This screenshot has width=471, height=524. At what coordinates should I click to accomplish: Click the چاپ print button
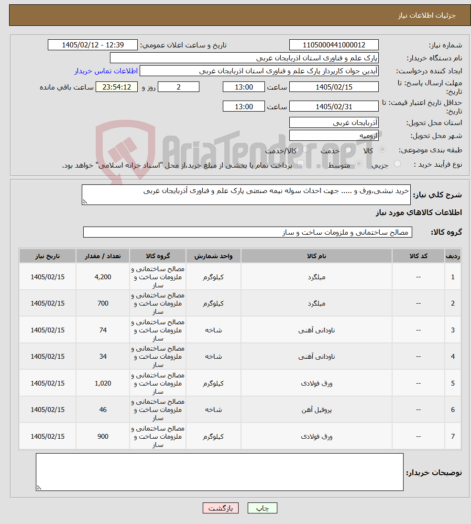pos(262,508)
